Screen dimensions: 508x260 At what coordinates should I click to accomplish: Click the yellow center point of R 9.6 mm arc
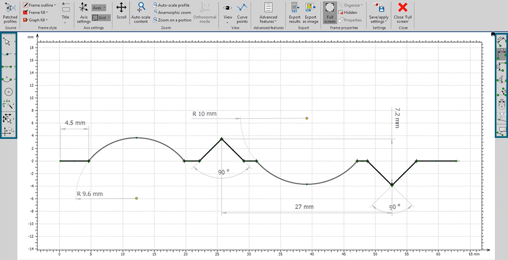pyautogui.click(x=136, y=198)
